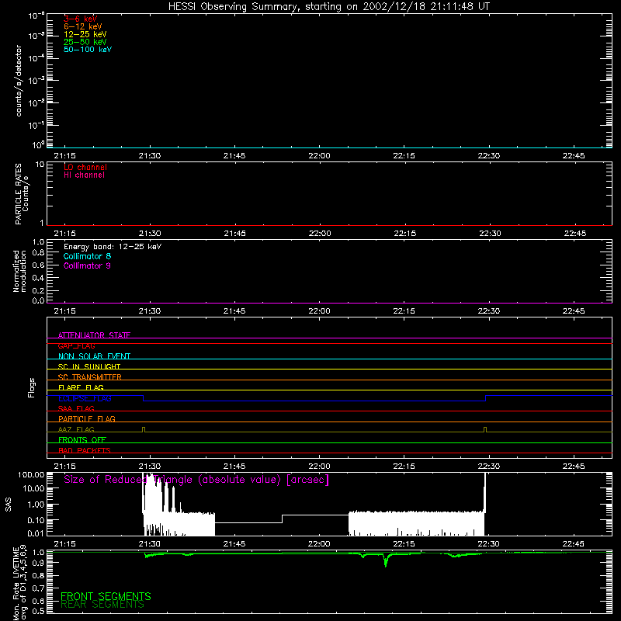Click the 22:45 tick label below SAS panel

click(x=574, y=544)
